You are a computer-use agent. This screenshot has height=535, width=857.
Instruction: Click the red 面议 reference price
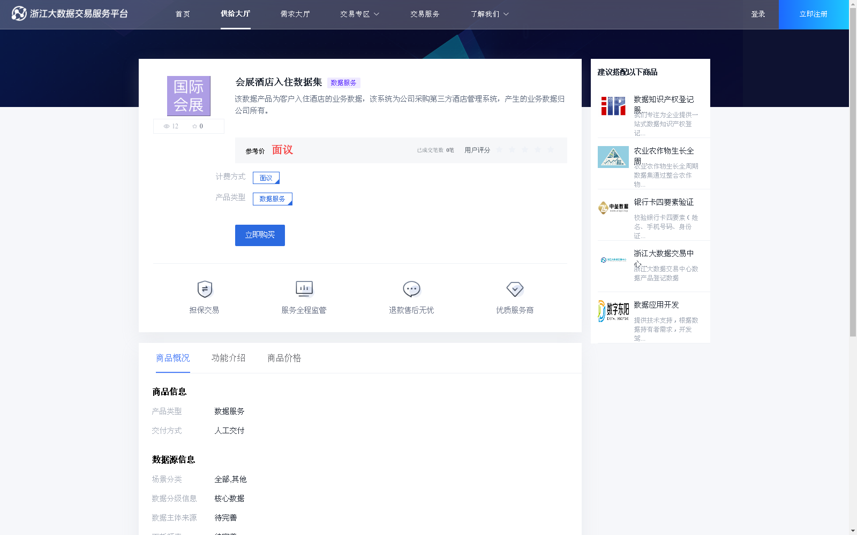pos(282,150)
